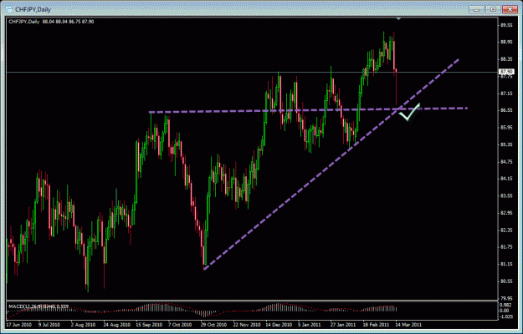
Task: Click the 5 Jan 2011 date label
Action: [309, 325]
